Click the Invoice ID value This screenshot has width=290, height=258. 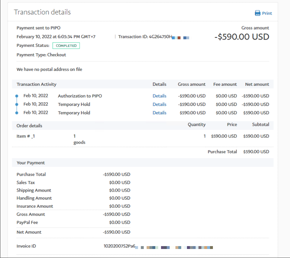coord(119,246)
